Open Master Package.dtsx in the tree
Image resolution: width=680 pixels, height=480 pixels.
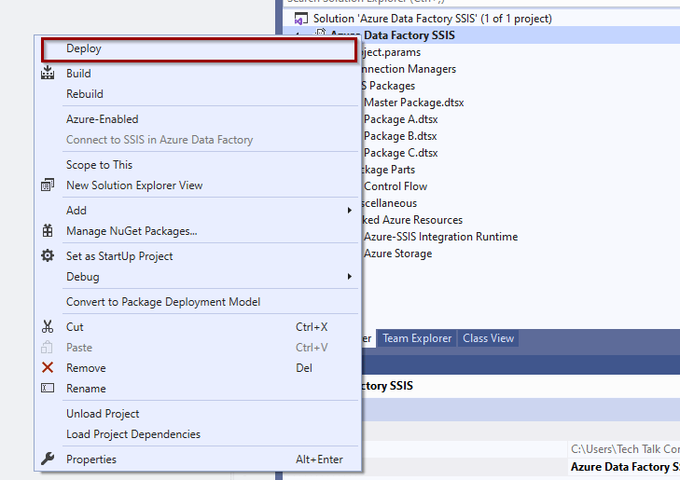pyautogui.click(x=414, y=103)
